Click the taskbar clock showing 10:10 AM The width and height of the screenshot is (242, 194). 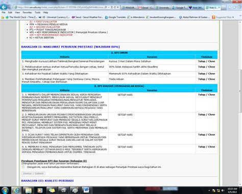232,190
